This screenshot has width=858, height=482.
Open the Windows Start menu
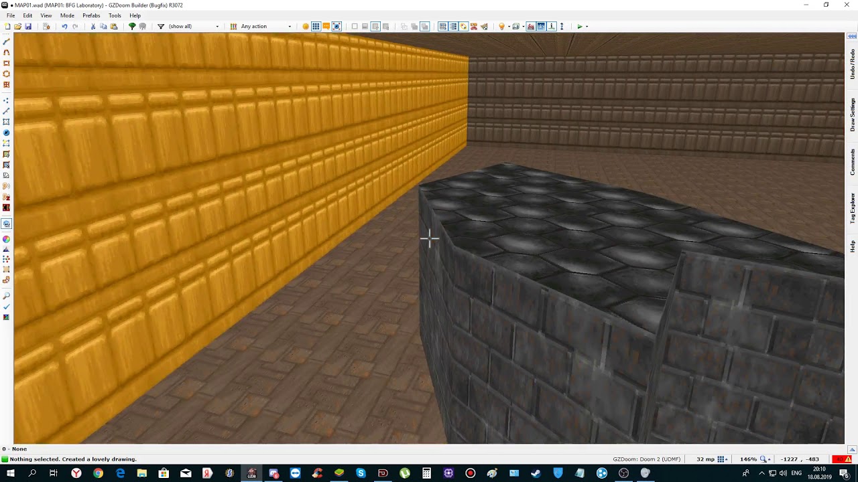pos(11,473)
